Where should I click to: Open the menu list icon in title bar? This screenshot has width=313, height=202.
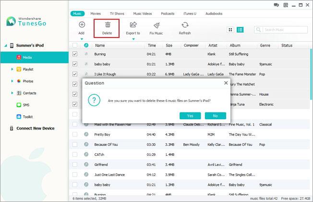pyautogui.click(x=286, y=5)
